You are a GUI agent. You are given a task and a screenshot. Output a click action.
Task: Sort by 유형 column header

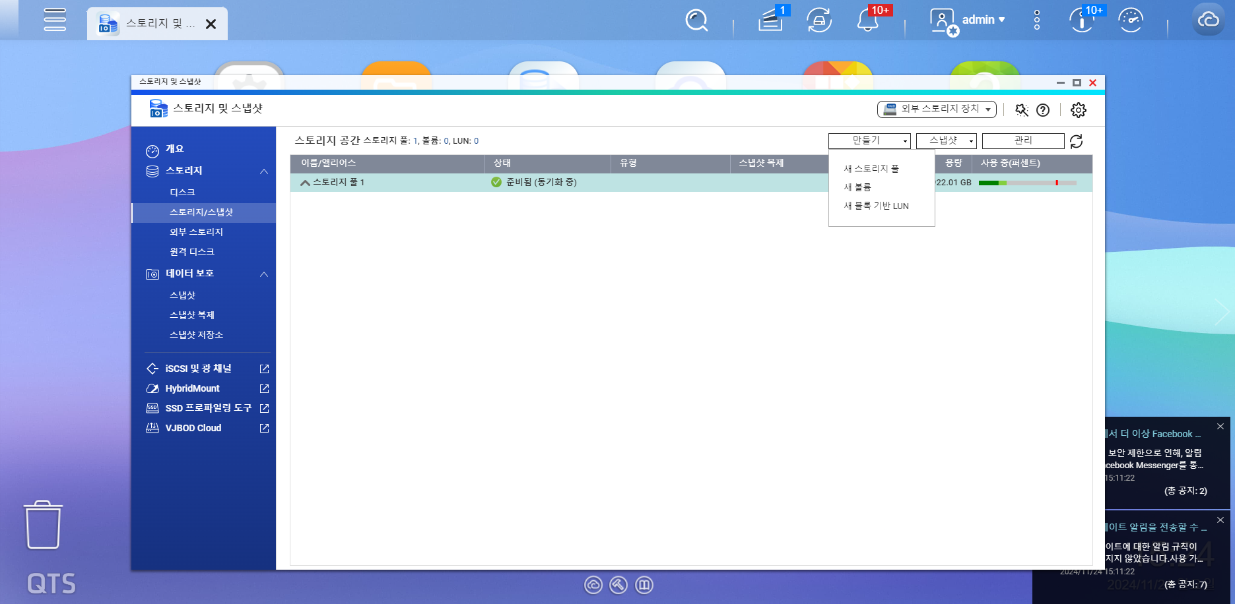[671, 163]
